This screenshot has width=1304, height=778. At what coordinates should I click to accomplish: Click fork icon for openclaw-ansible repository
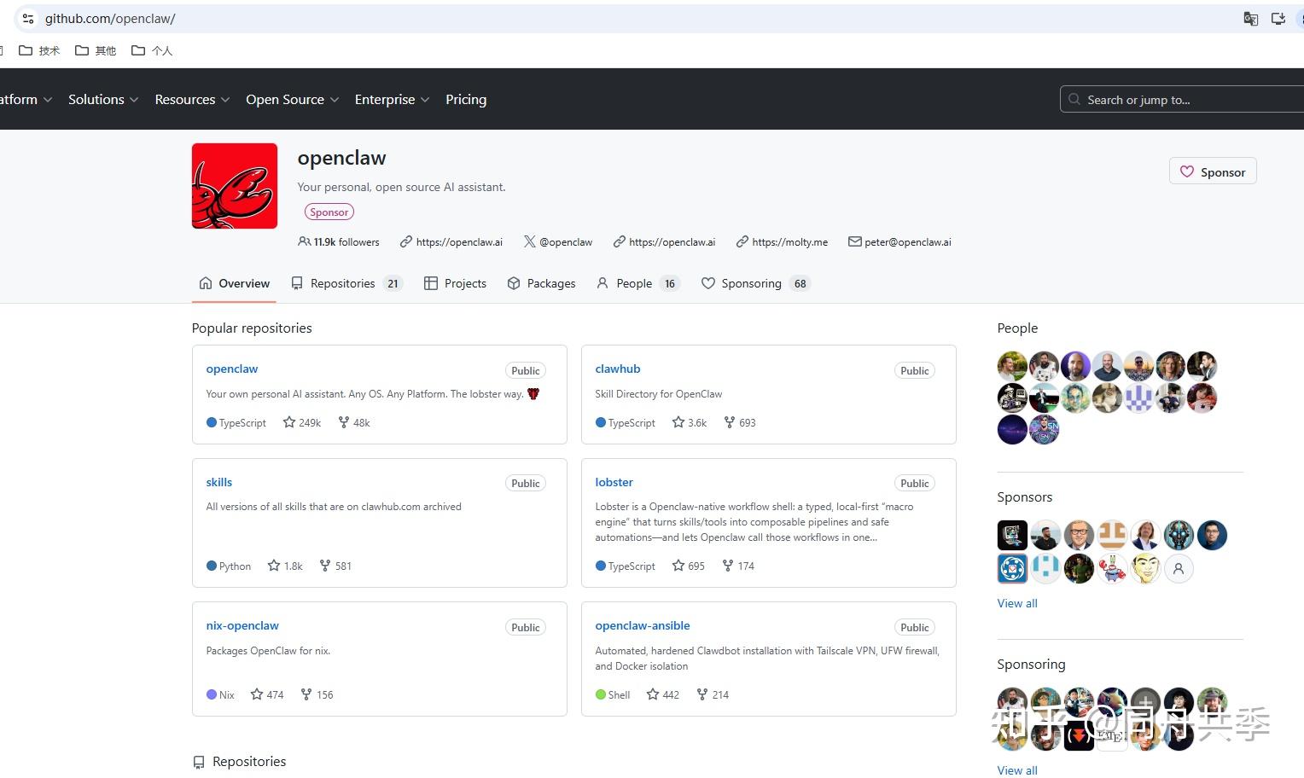pyautogui.click(x=702, y=694)
